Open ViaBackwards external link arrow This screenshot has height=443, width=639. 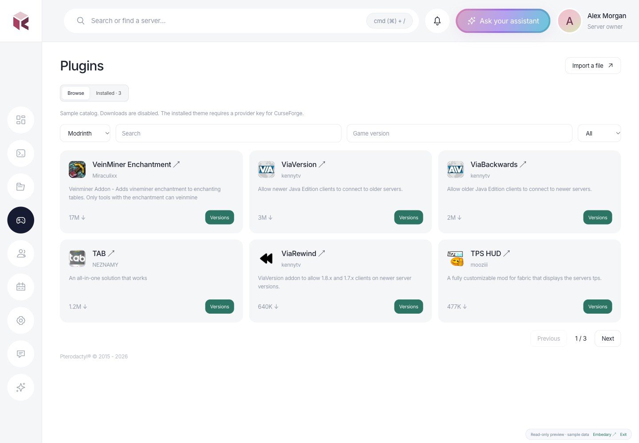pyautogui.click(x=523, y=164)
